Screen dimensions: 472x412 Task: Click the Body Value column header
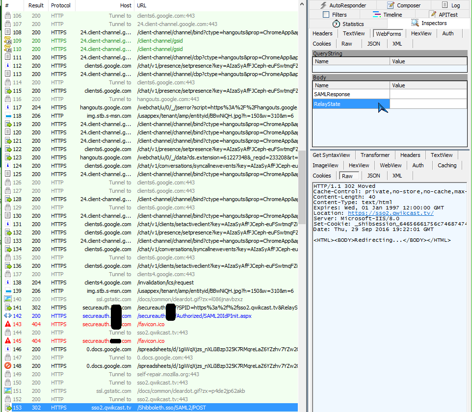click(428, 85)
